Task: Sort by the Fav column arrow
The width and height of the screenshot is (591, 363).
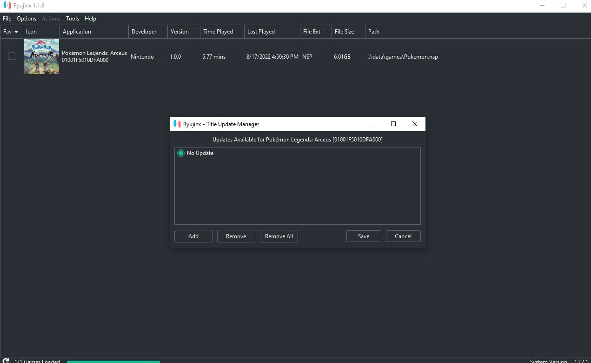Action: coord(16,32)
